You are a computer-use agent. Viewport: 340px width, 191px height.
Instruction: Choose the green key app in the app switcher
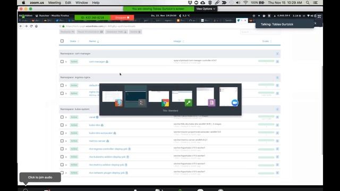(x=182, y=99)
